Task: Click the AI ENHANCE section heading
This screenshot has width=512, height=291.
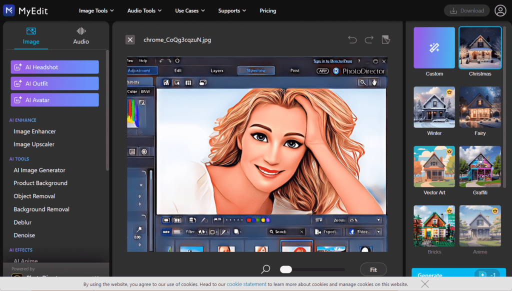Action: [23, 120]
